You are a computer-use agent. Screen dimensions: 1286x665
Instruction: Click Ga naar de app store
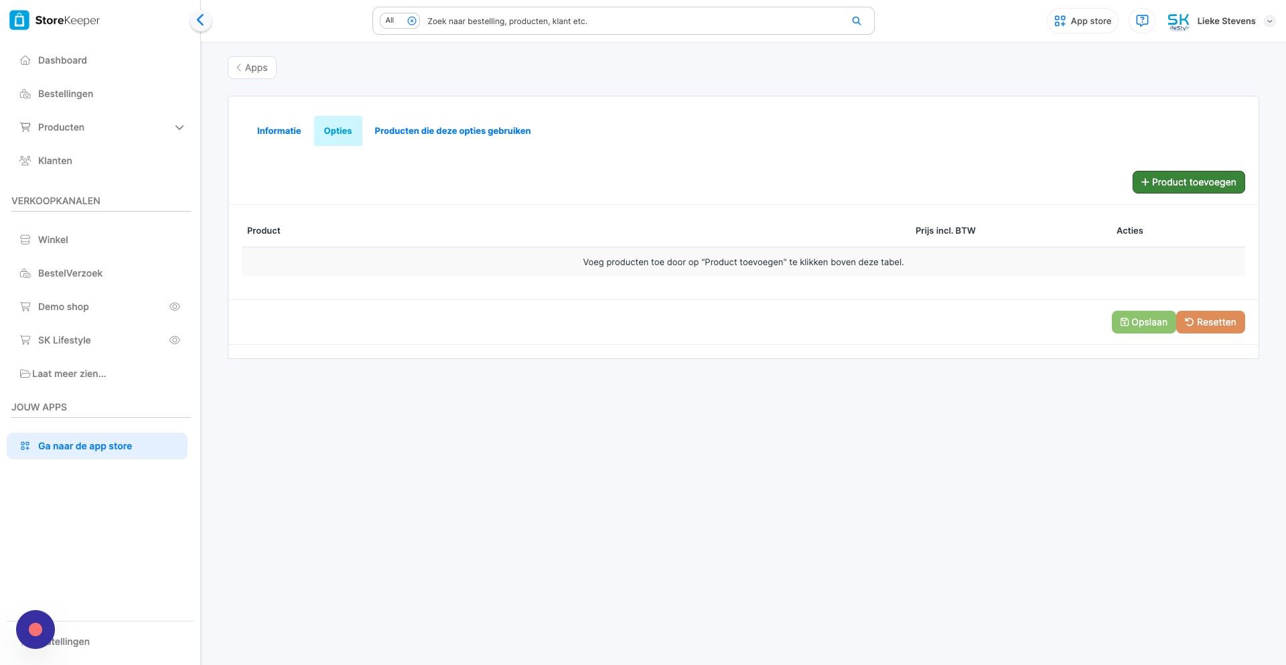tap(97, 446)
